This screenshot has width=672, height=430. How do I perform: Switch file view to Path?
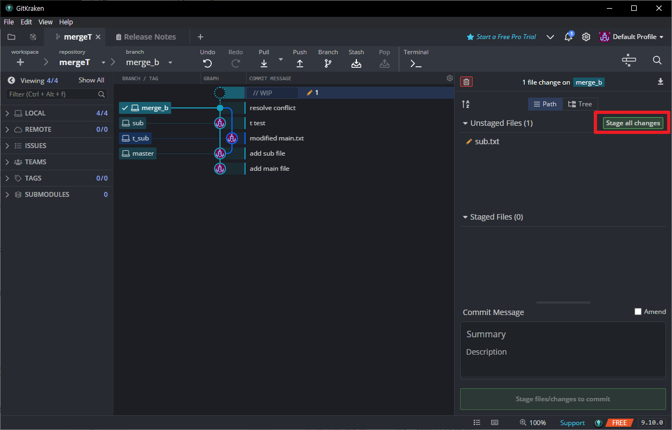pos(545,104)
